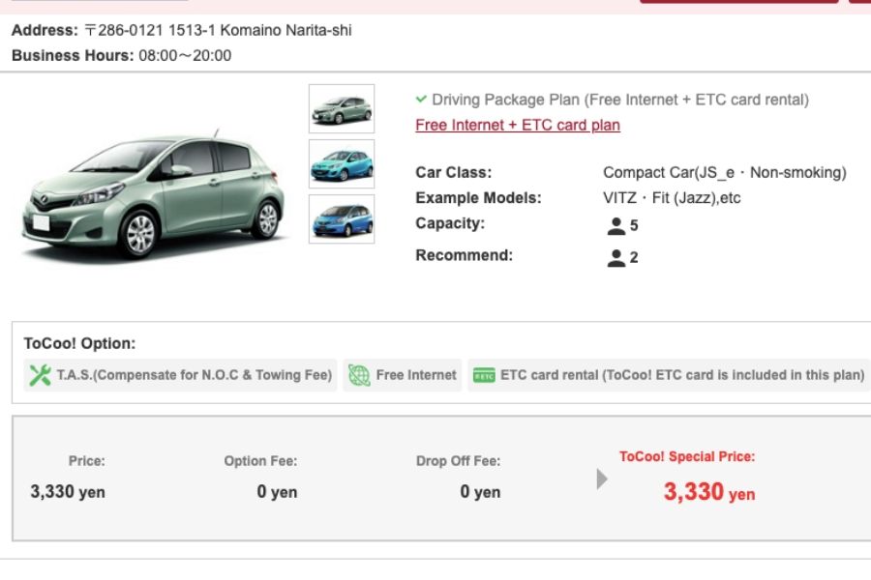
Task: Click the Option Fee '0 yen' value
Action: (277, 492)
